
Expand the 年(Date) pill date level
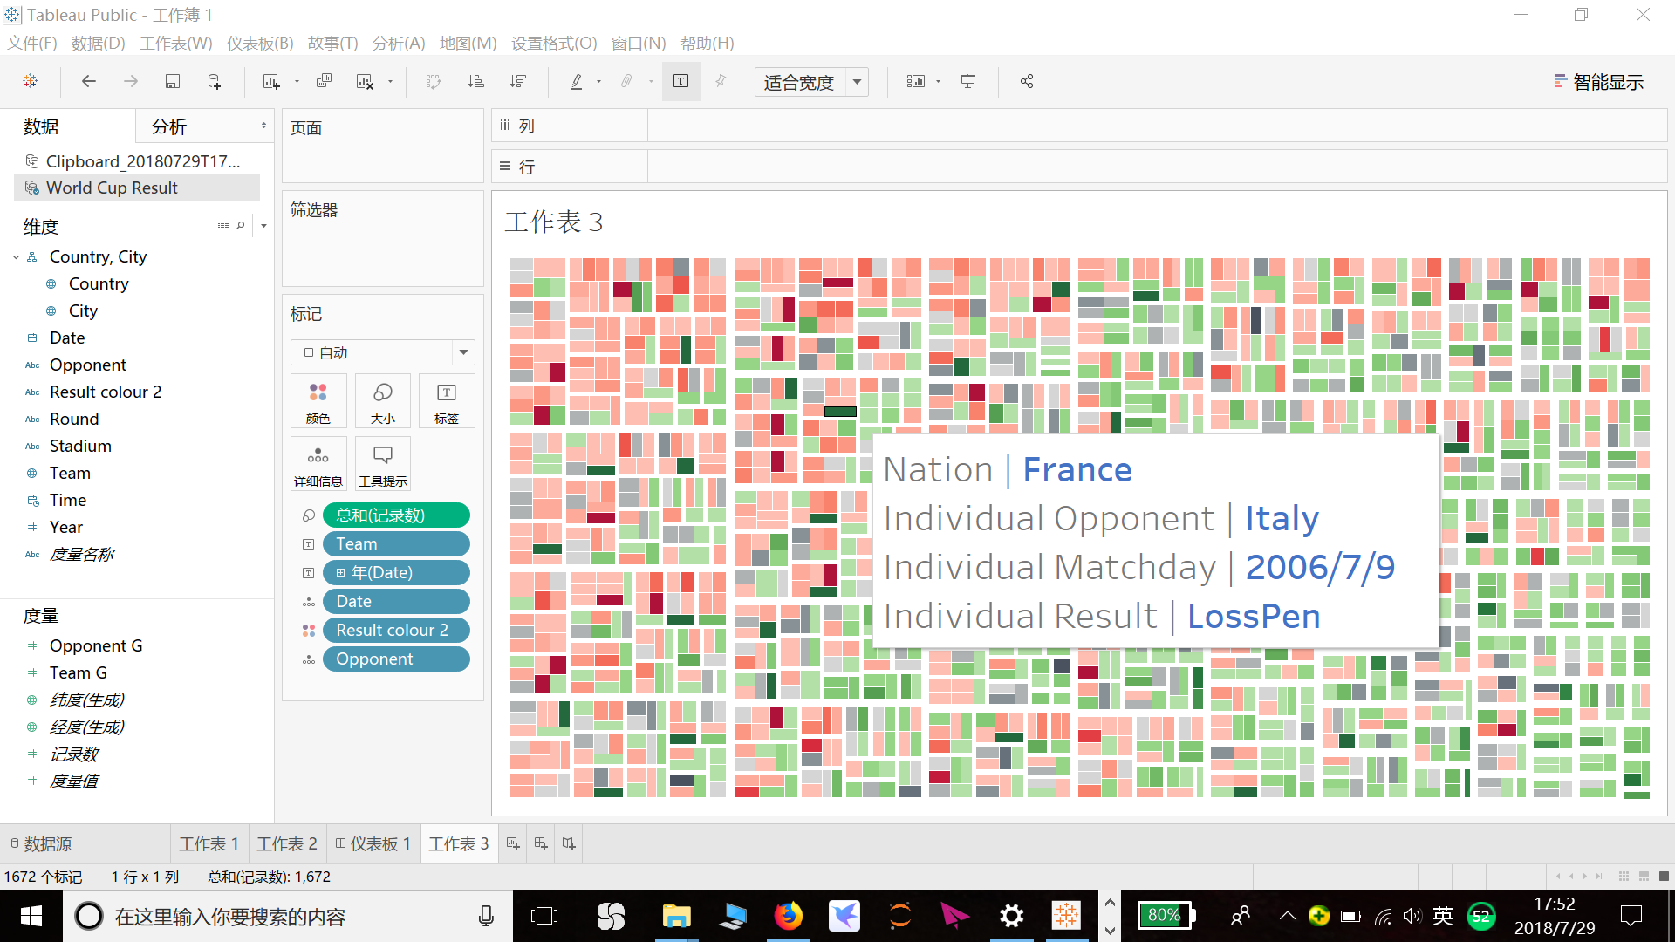pos(340,573)
